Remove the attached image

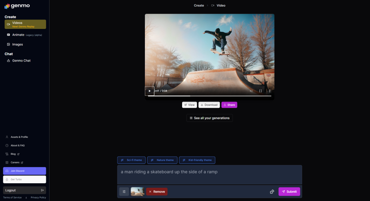click(x=157, y=192)
